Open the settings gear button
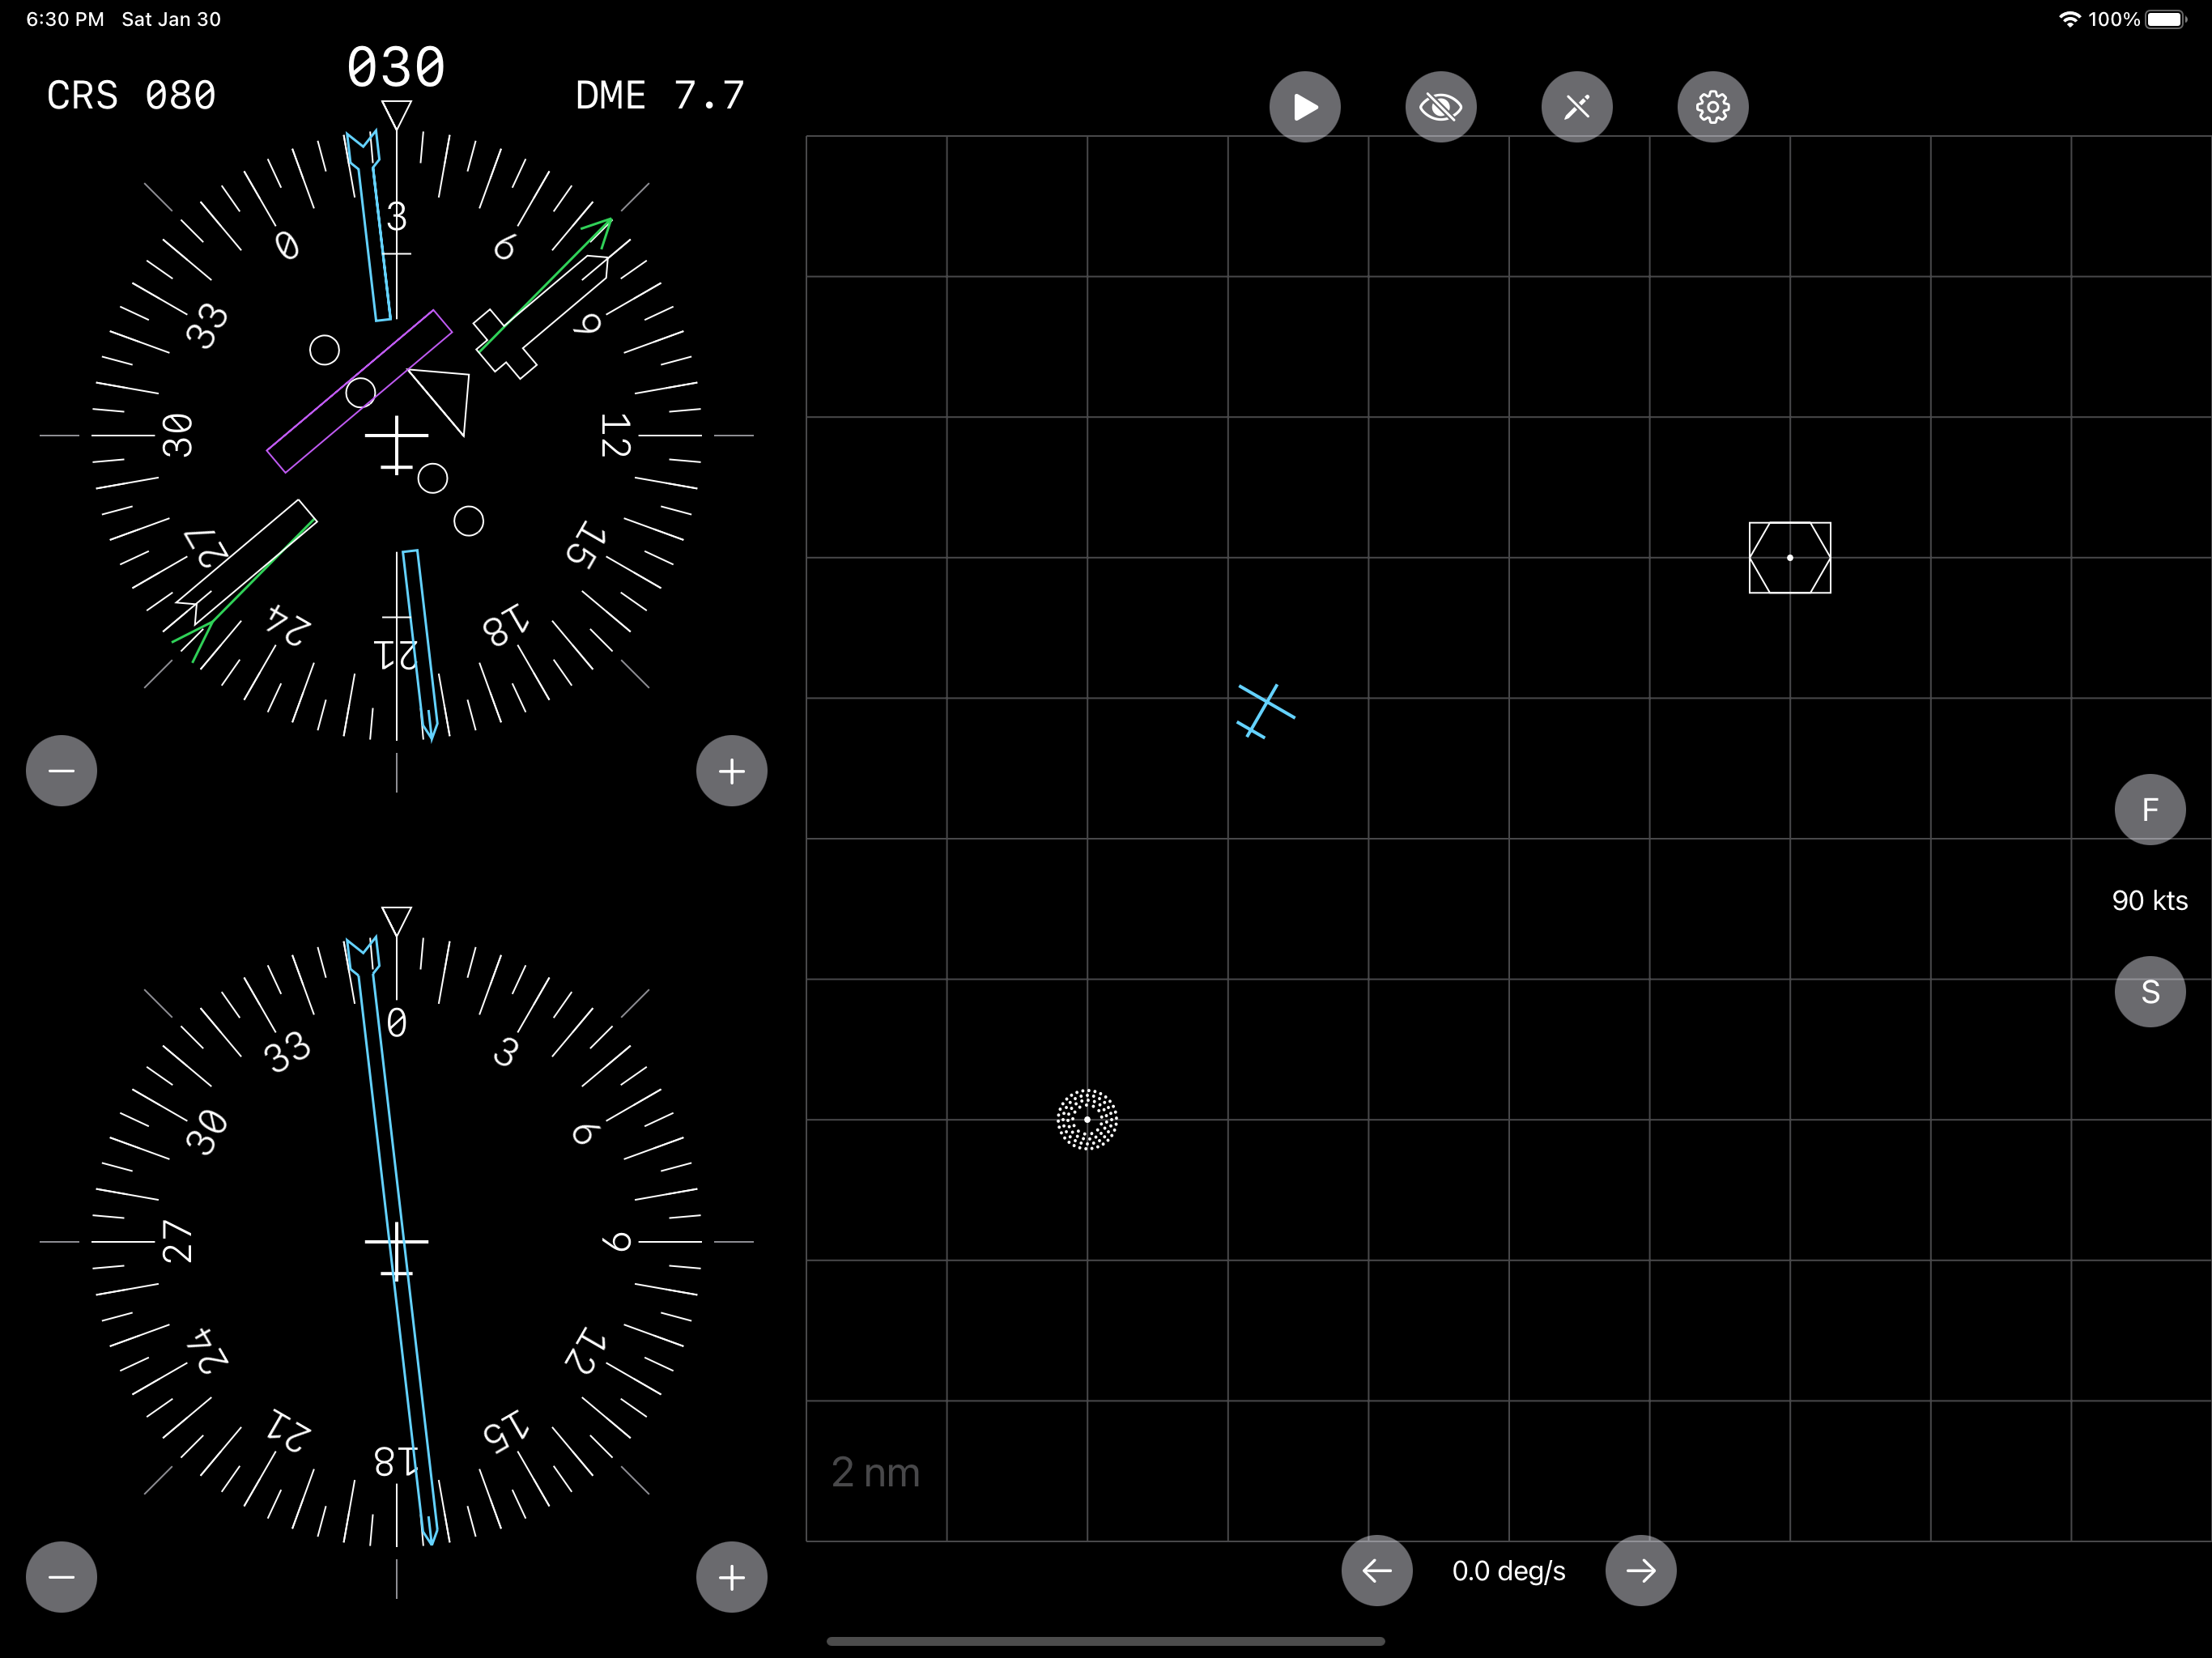This screenshot has width=2212, height=1658. 1712,106
